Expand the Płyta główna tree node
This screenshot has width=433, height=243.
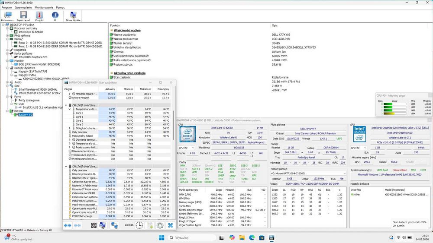(x=7, y=35)
